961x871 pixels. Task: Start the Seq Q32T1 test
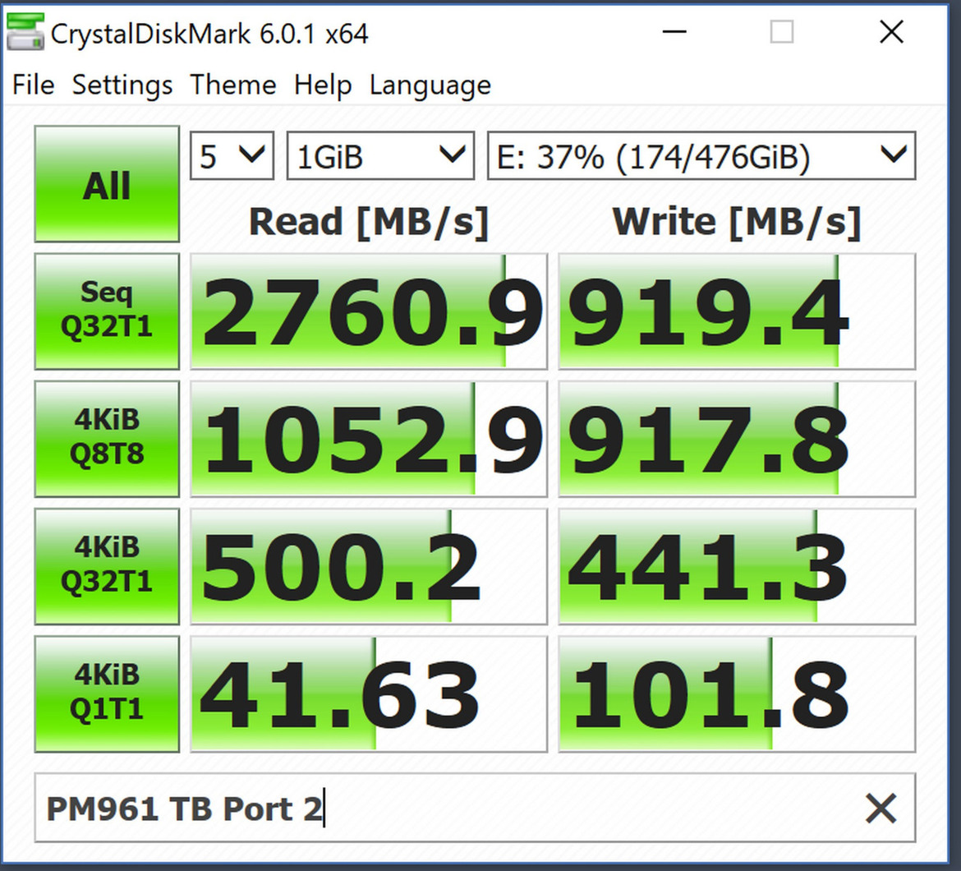[107, 311]
